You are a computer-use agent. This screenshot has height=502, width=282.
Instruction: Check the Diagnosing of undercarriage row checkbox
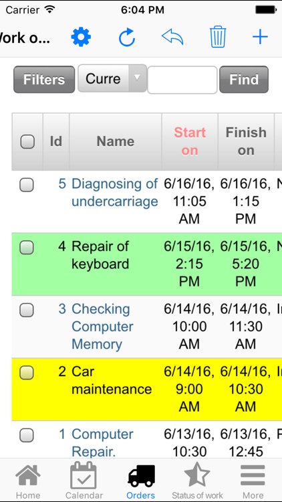[27, 185]
